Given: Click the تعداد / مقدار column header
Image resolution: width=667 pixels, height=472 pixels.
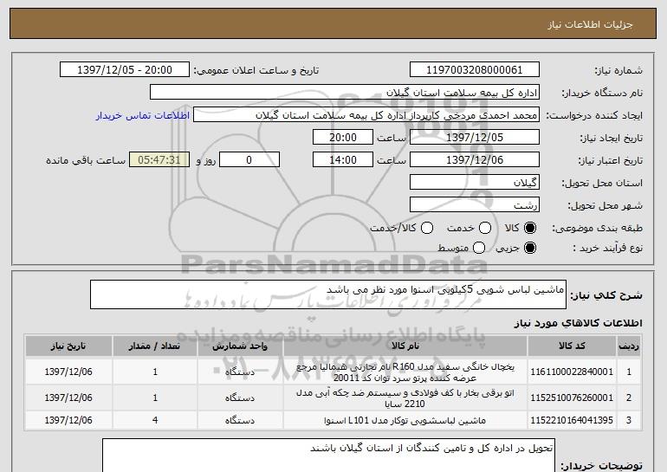Looking at the screenshot, I should 155,346.
